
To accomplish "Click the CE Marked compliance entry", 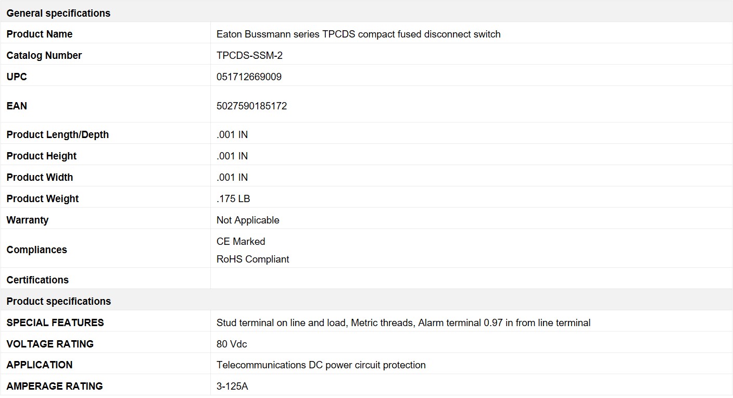I will (241, 242).
